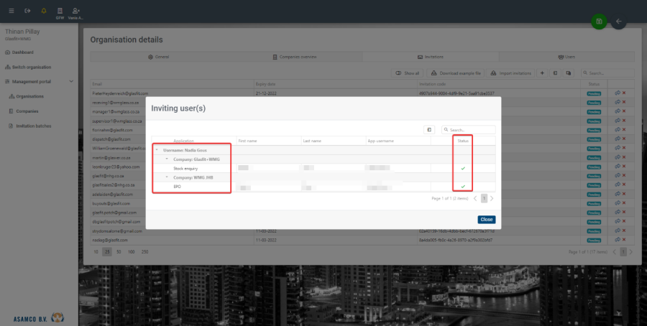Click the back arrow button
Screen dimensions: 647x326
click(x=618, y=22)
